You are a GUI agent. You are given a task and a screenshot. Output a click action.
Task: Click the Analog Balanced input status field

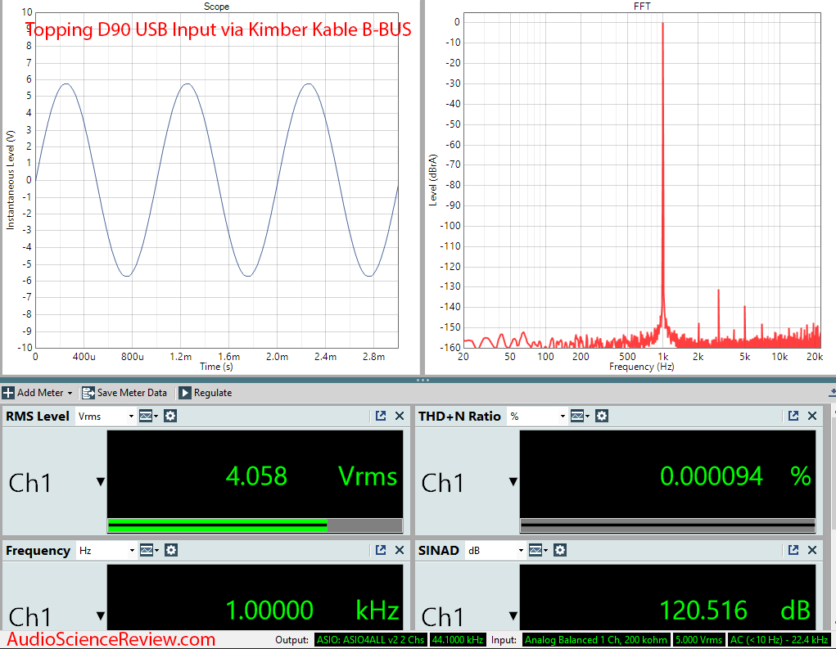[x=595, y=639]
